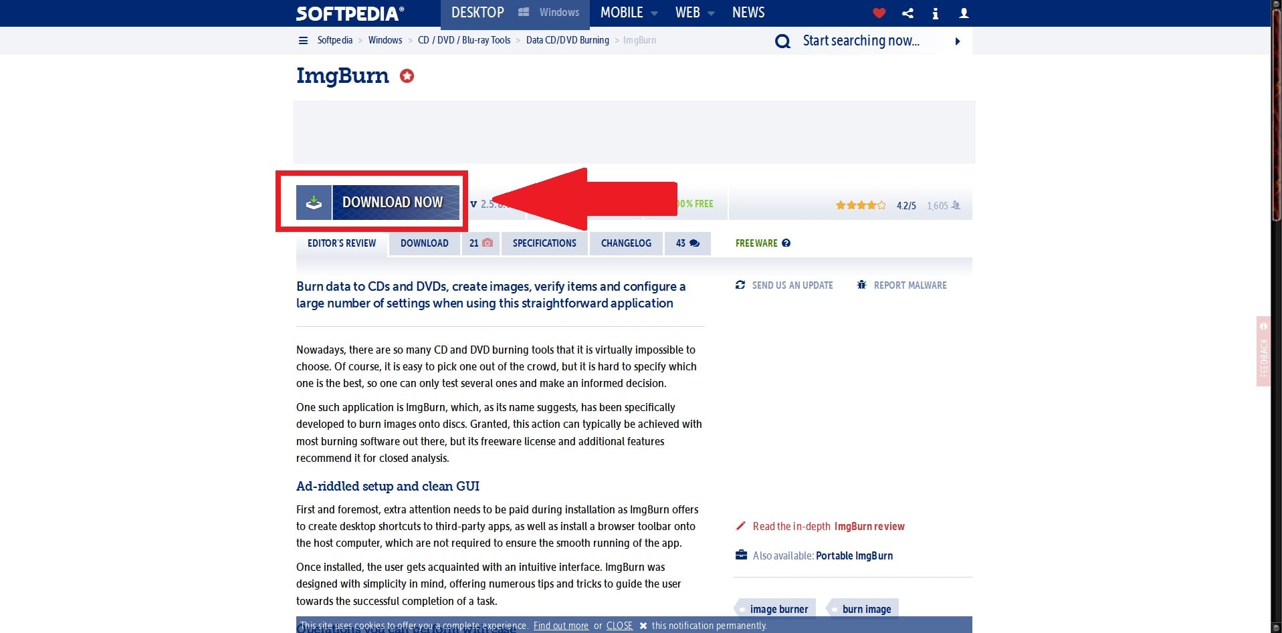Open the Portable ImgBurn link
The height and width of the screenshot is (633, 1282).
(854, 556)
